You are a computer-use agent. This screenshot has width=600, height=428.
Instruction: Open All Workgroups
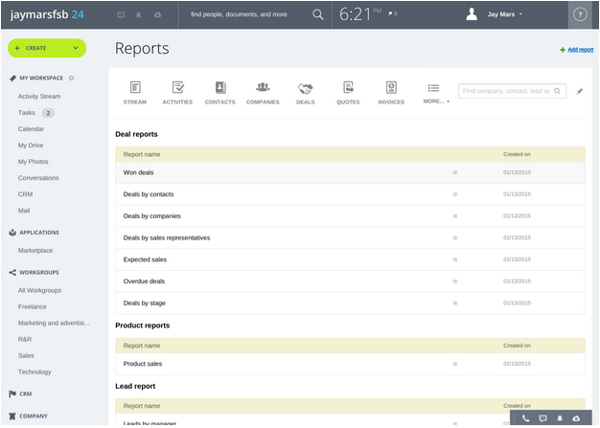[x=39, y=290]
